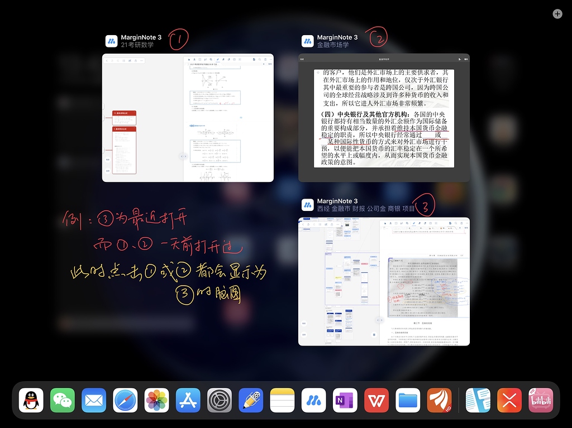Open the more options menu at right of window 3 toolbar
572x428 pixels.
click(x=466, y=223)
